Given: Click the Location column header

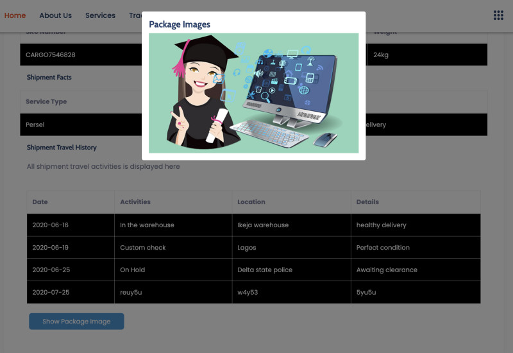Looking at the screenshot, I should coord(251,202).
